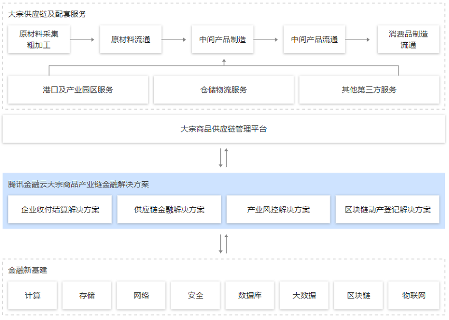Click the 物联网 box

pos(414,296)
